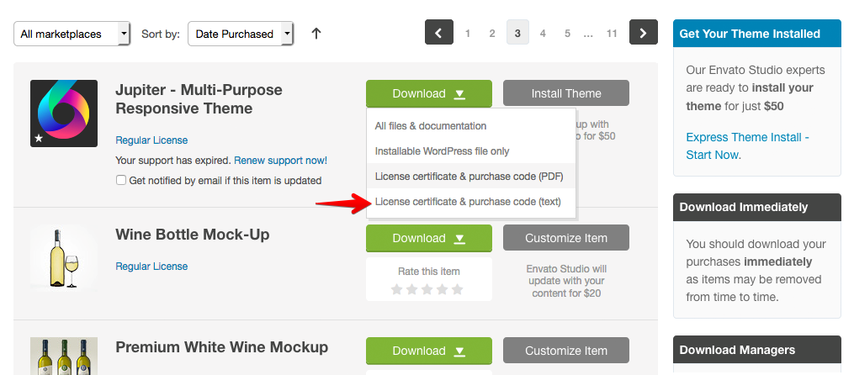
Task: Expand Download for Premium White Wine Mockup
Action: click(428, 351)
